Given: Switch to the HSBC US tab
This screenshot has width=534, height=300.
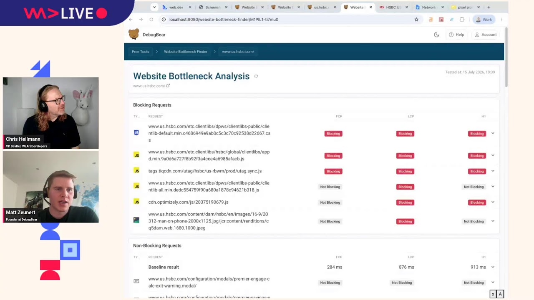Looking at the screenshot, I should coord(393,7).
